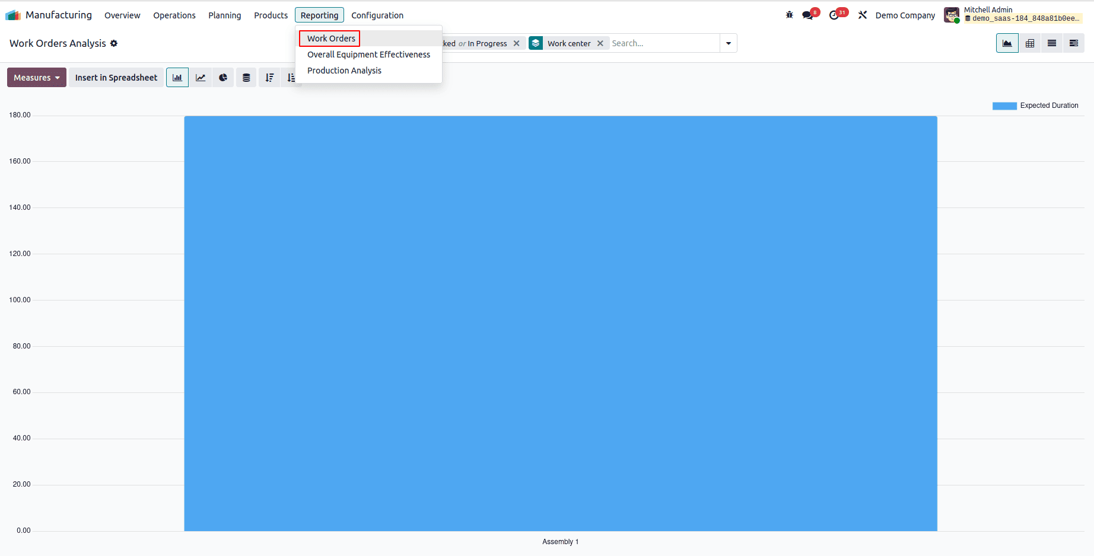The image size is (1094, 556).
Task: Click the tools wrench icon in navbar
Action: coord(863,15)
